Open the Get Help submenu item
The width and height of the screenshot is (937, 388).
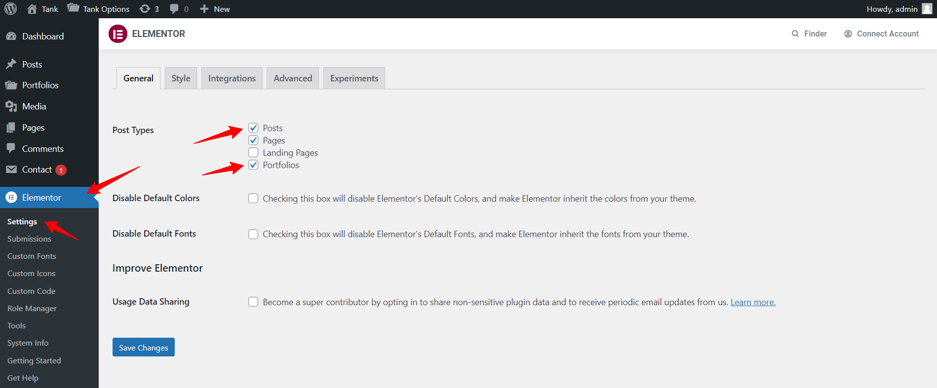tap(23, 378)
